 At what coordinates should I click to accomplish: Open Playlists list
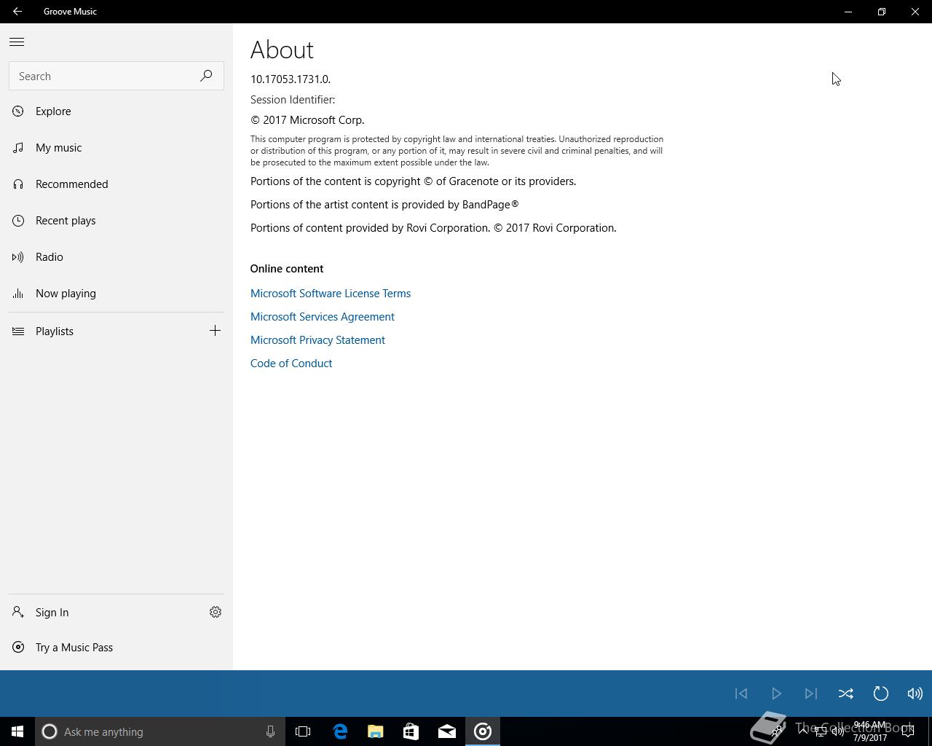pyautogui.click(x=98, y=331)
